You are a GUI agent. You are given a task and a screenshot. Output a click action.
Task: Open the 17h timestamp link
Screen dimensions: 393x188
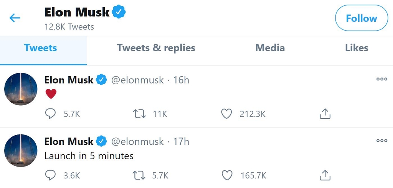click(x=181, y=141)
